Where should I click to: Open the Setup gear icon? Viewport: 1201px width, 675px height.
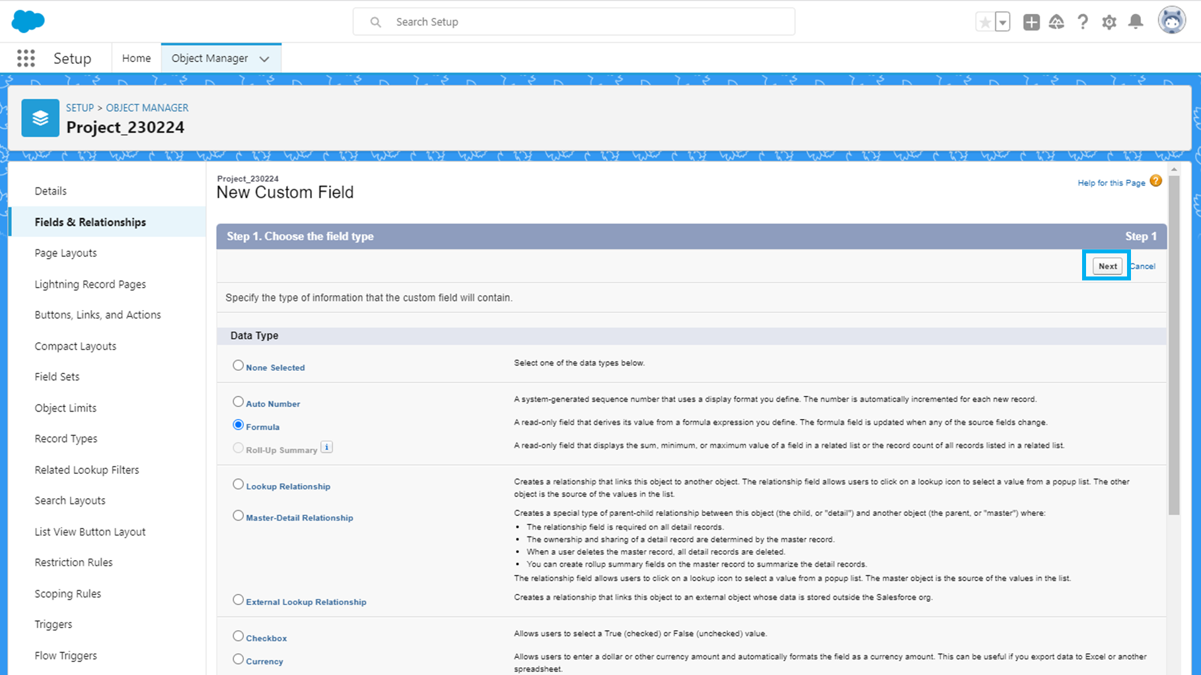[1109, 22]
